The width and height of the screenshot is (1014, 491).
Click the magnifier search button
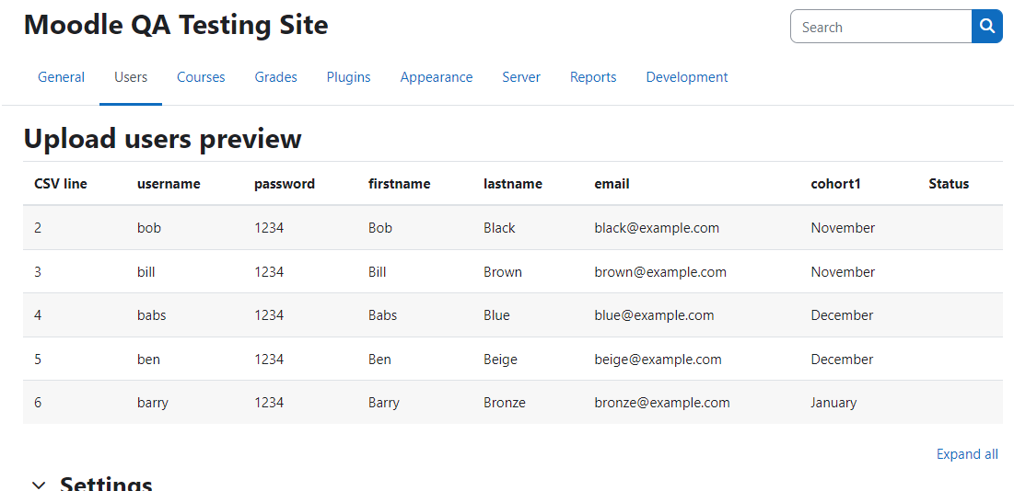click(x=987, y=27)
